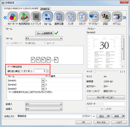
Task: Select the スタンプ icon
Action: (82, 17)
